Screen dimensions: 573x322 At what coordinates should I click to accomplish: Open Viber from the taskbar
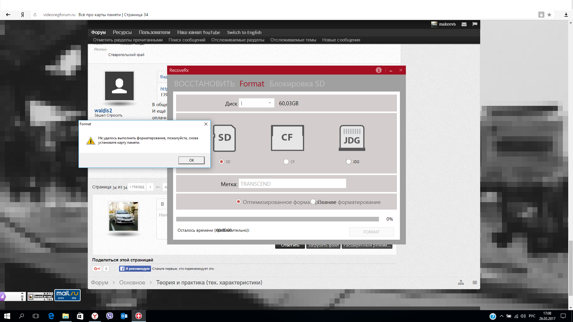[110, 316]
